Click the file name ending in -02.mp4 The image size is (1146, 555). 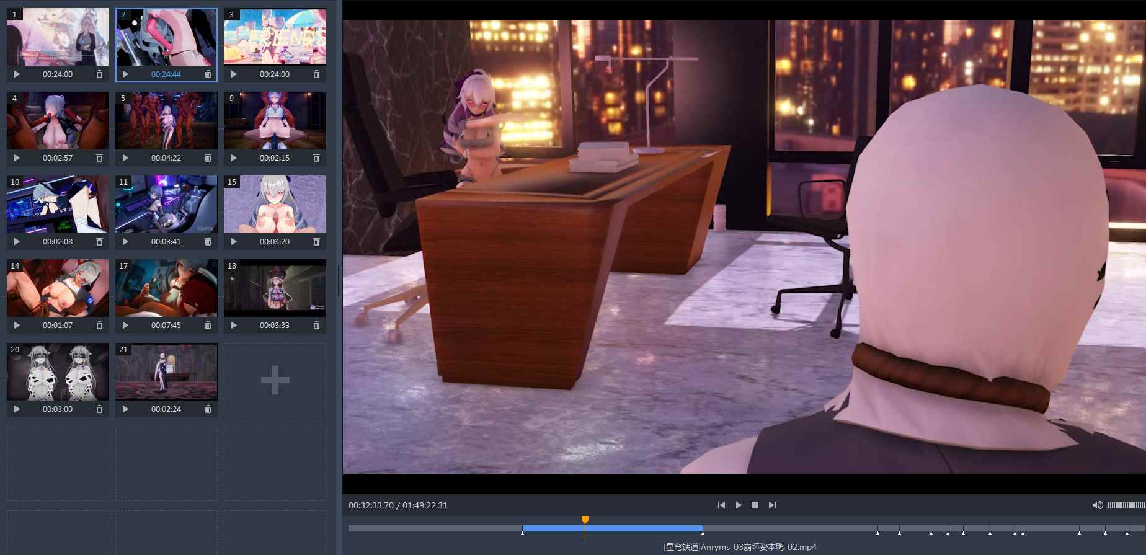click(x=740, y=547)
